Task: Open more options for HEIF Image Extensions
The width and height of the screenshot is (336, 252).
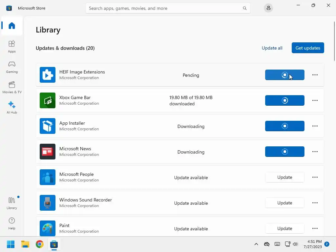Action: click(315, 75)
